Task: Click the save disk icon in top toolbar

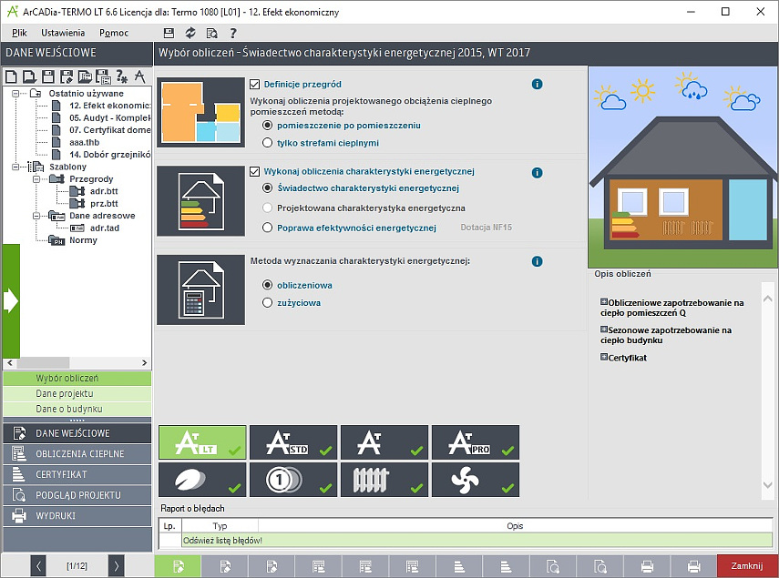Action: [169, 33]
